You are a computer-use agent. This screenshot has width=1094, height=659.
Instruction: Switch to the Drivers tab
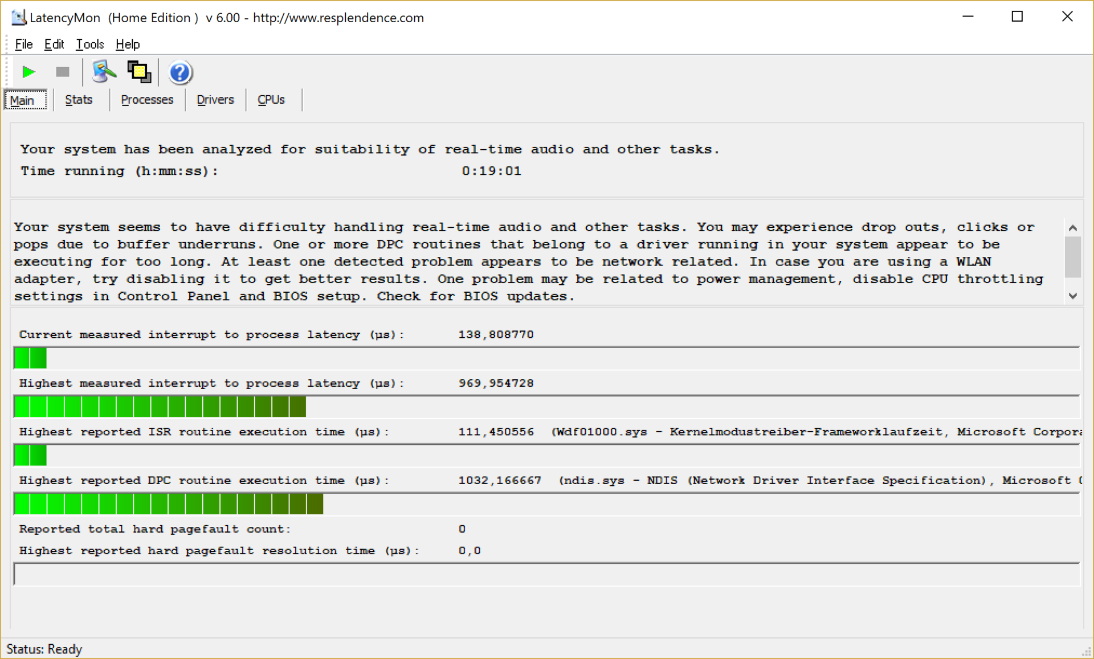[x=215, y=100]
